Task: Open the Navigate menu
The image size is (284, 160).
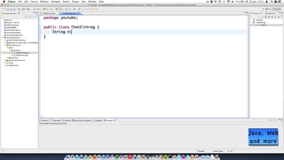Action: point(55,2)
